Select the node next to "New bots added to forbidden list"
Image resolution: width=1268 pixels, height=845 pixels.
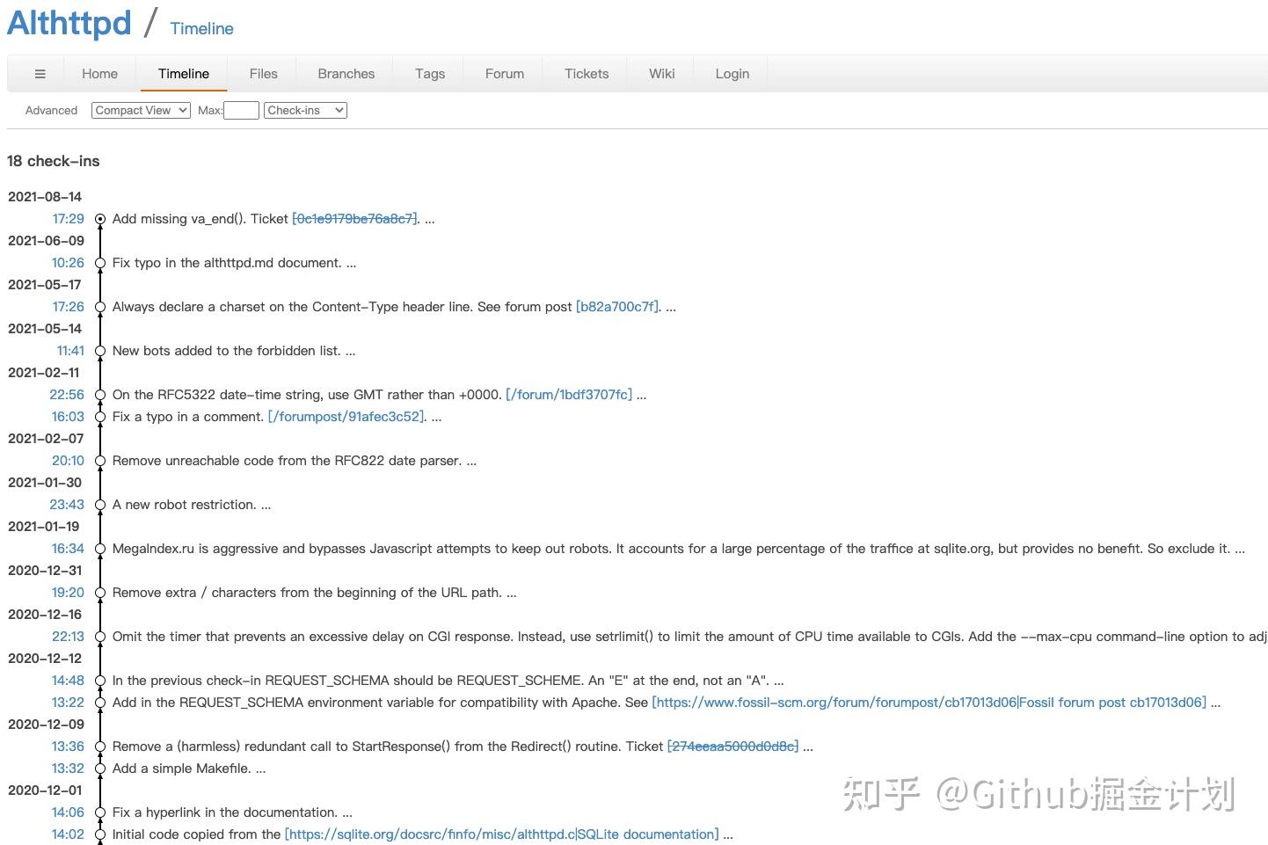(100, 351)
